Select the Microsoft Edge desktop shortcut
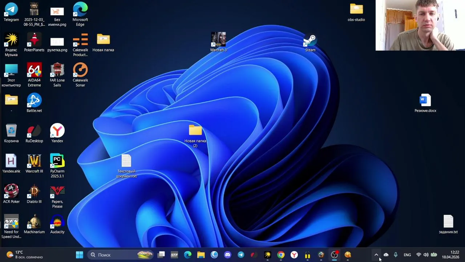This screenshot has height=262, width=465. [80, 15]
